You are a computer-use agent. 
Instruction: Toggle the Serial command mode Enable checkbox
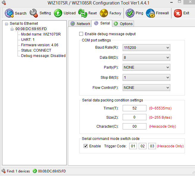[85, 146]
